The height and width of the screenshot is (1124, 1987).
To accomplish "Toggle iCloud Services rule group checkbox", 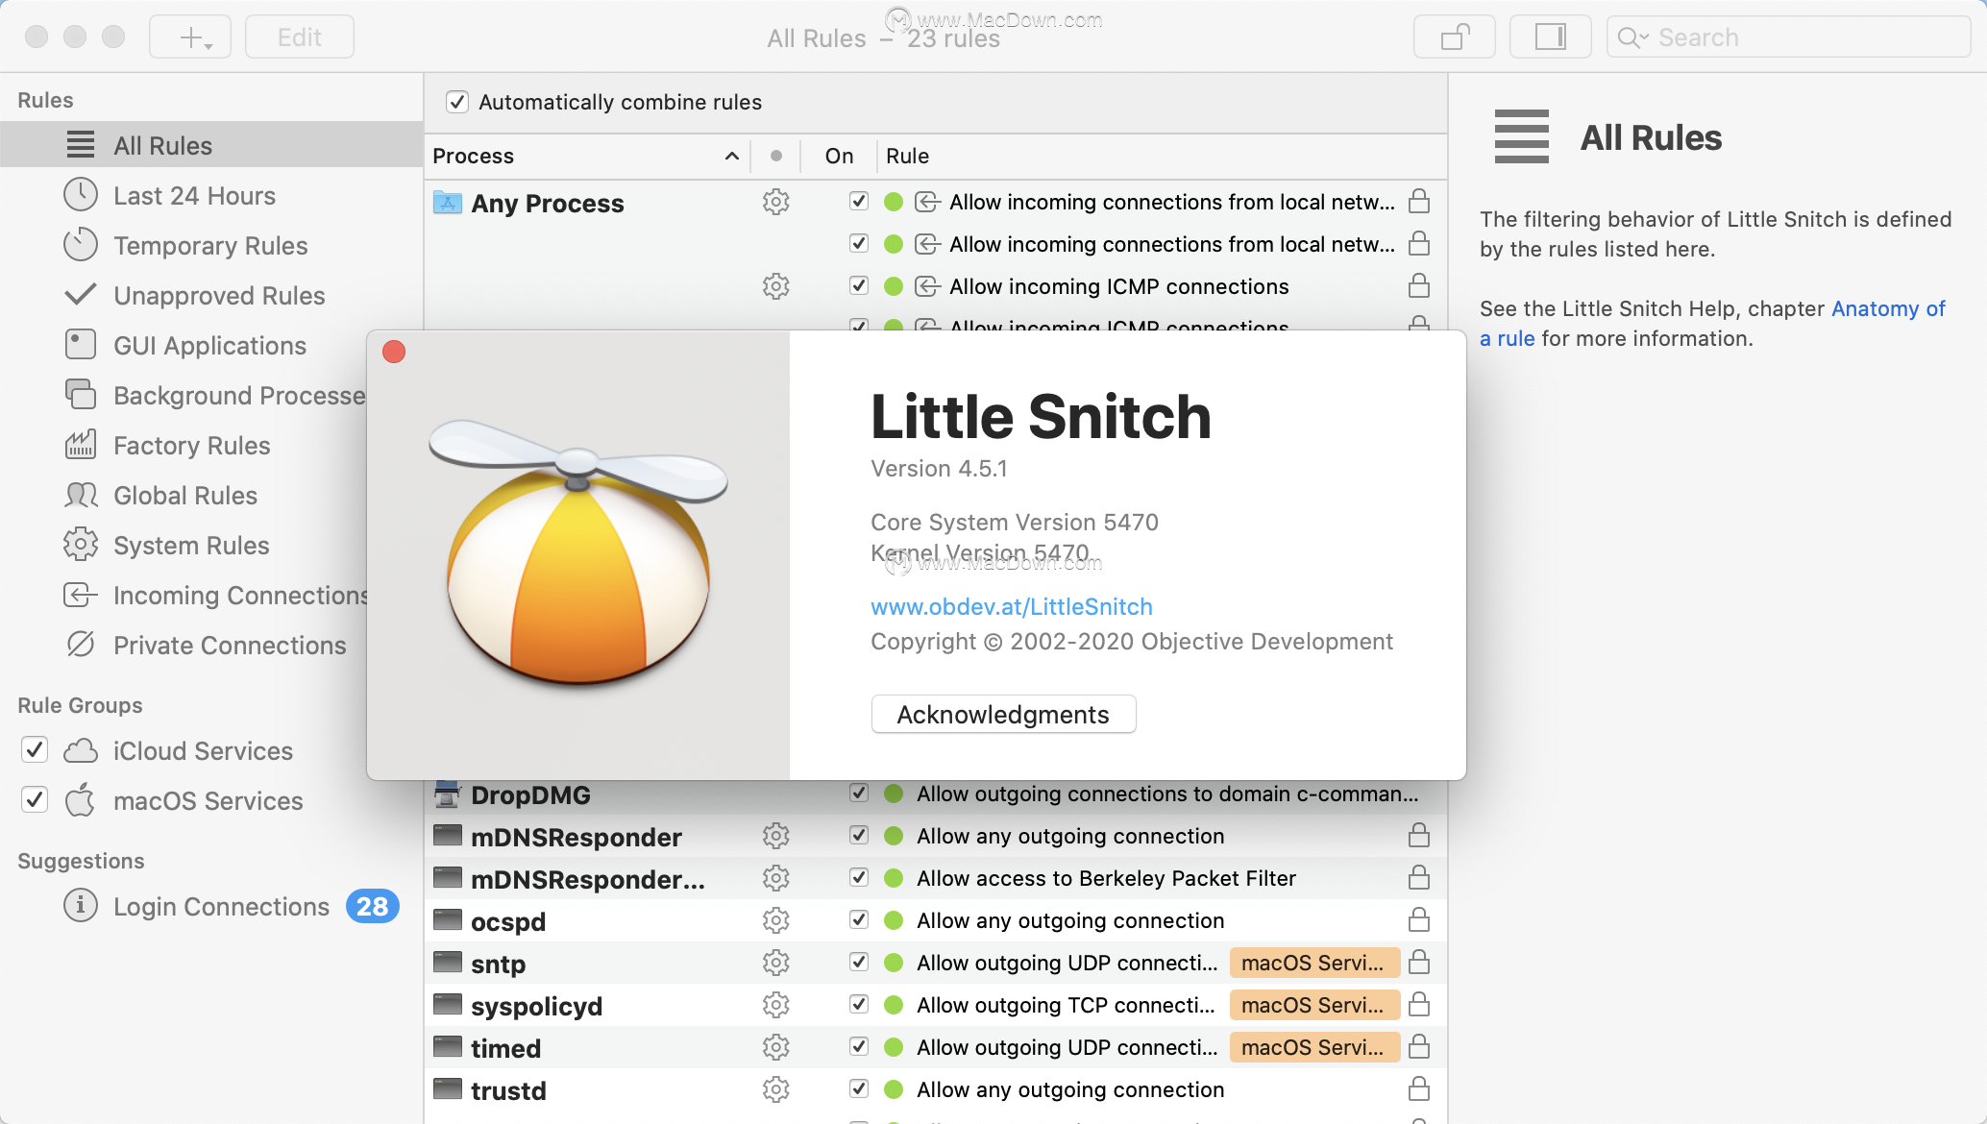I will pyautogui.click(x=35, y=749).
